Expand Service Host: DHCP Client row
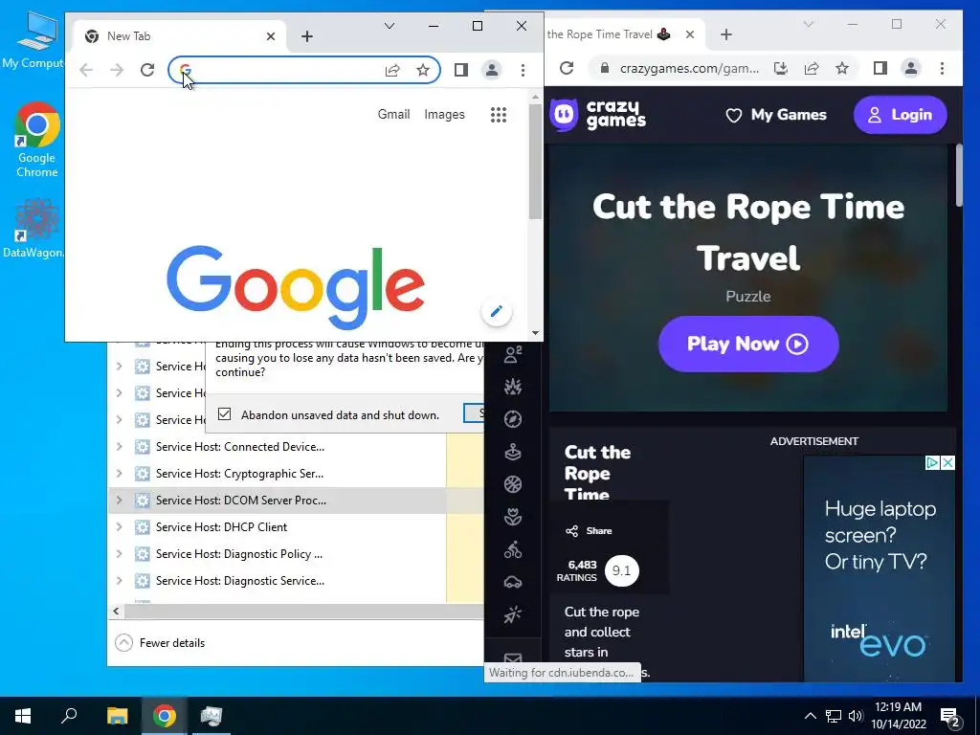Viewport: 980px width, 735px height. pyautogui.click(x=119, y=527)
